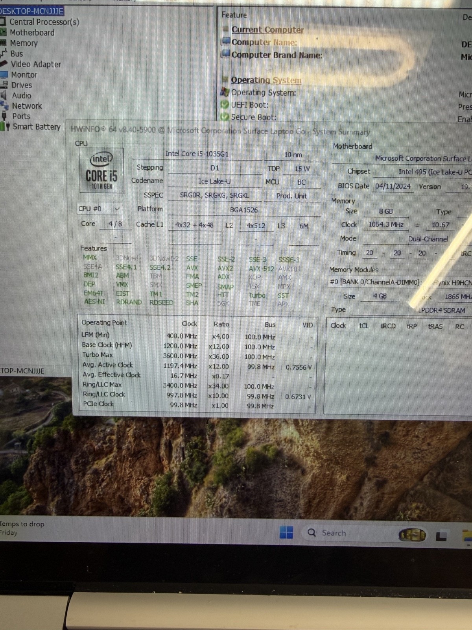
Task: Click the Monitor icon in the tree
Action: pyautogui.click(x=4, y=74)
